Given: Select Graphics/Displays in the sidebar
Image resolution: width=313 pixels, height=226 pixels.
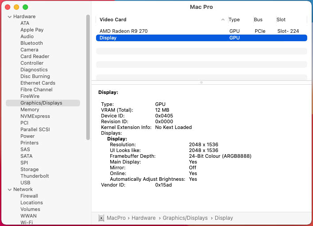Looking at the screenshot, I should point(43,103).
